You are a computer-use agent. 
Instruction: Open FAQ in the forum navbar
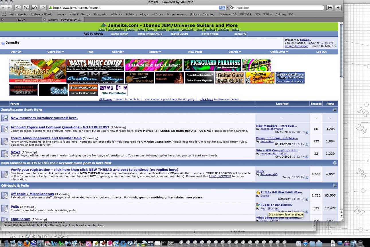(x=90, y=52)
